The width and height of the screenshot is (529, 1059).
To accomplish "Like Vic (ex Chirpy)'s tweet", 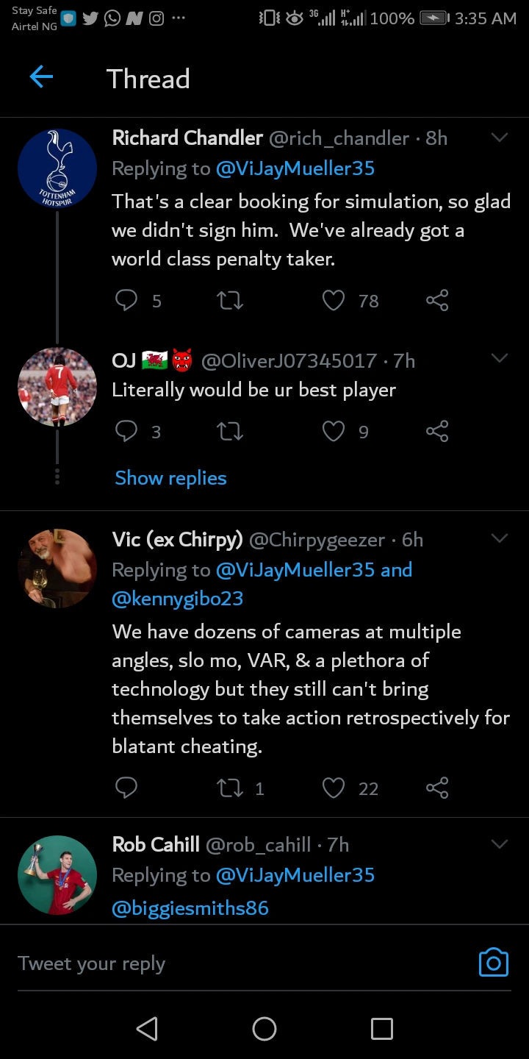I will point(334,788).
